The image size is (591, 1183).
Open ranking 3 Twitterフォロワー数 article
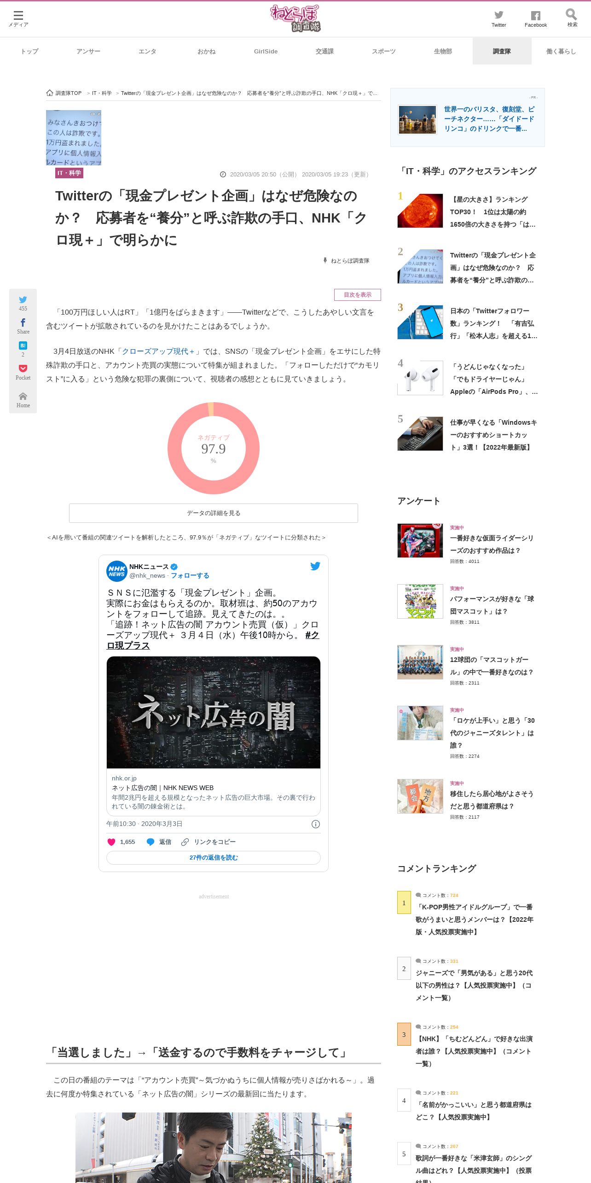(x=493, y=323)
